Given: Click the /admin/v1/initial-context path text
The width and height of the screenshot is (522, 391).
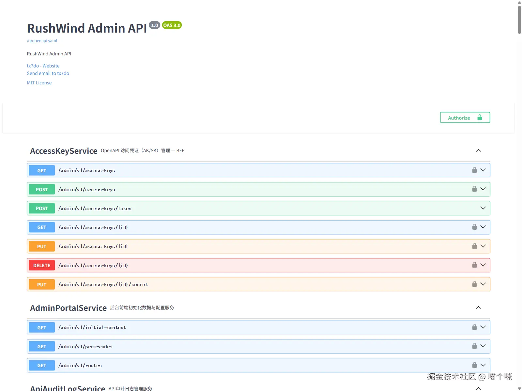Looking at the screenshot, I should pos(92,327).
